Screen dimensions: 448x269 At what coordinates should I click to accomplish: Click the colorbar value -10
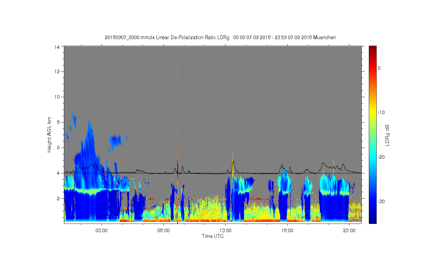tap(381, 113)
